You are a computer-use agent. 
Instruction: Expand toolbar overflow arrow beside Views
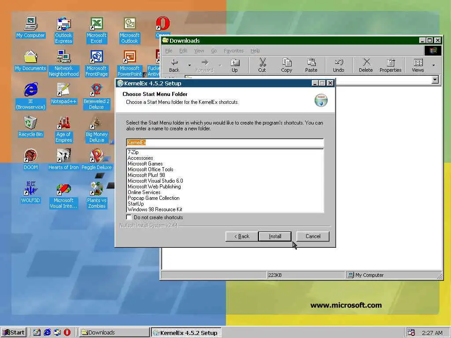pos(433,65)
